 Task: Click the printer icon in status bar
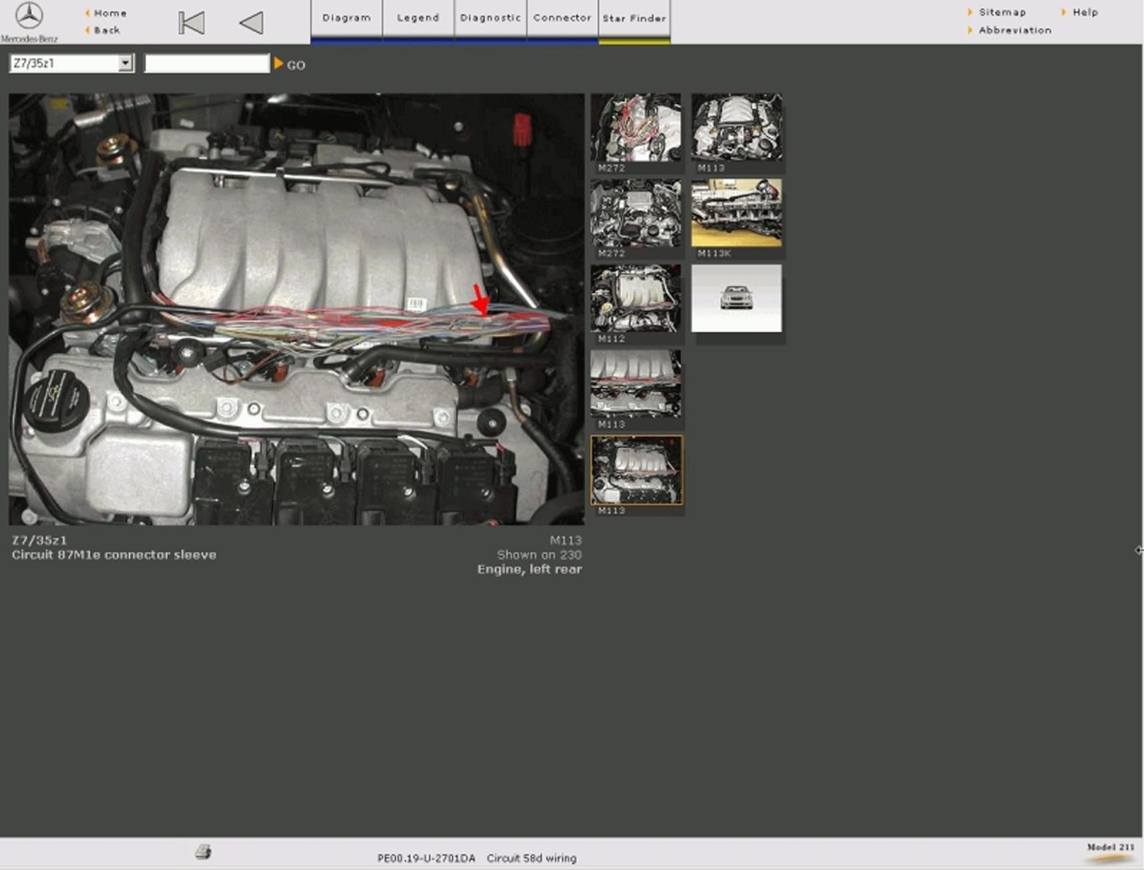tap(203, 851)
